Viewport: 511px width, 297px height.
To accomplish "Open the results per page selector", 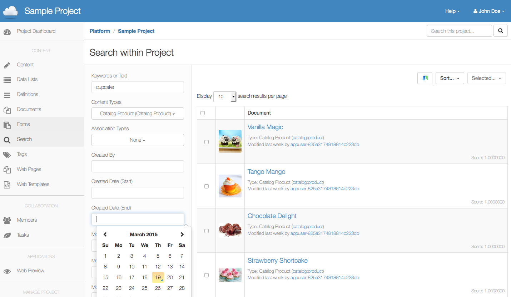I will coord(225,96).
